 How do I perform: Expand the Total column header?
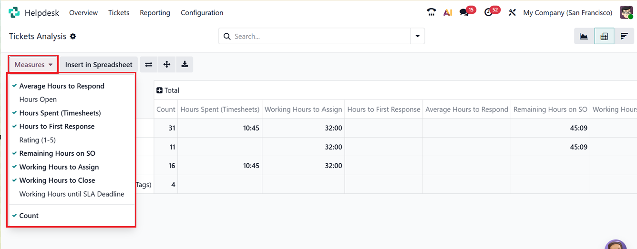coord(168,90)
